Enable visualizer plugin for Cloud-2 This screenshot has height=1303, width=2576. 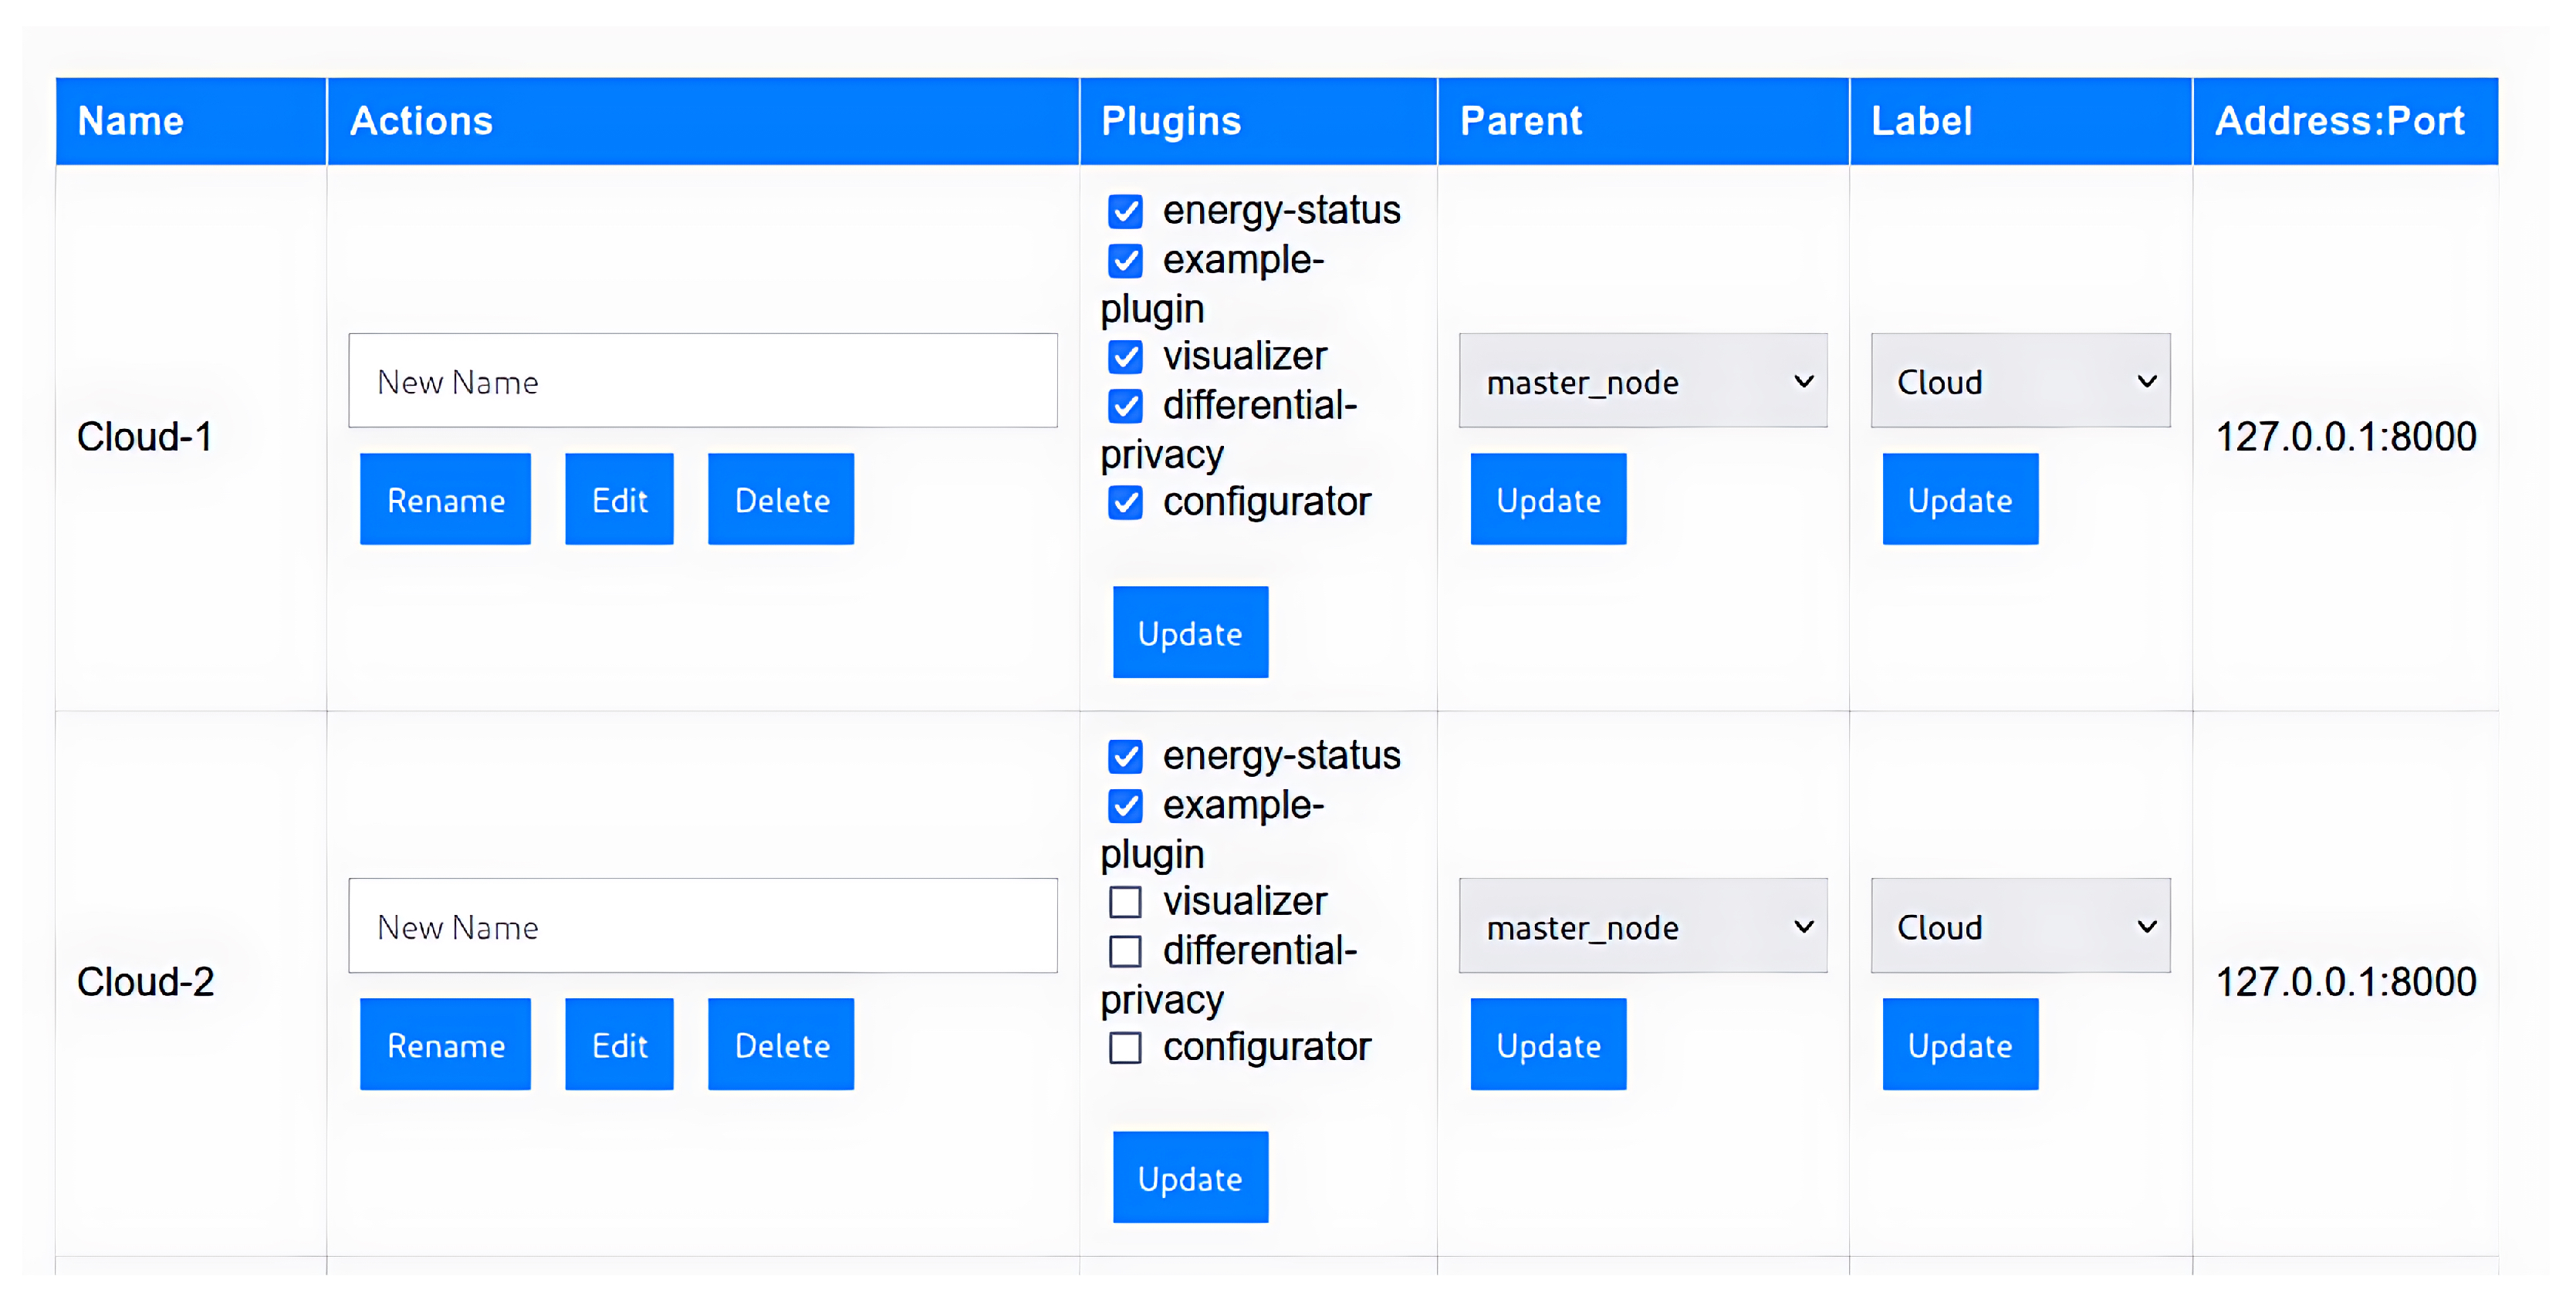click(1125, 902)
